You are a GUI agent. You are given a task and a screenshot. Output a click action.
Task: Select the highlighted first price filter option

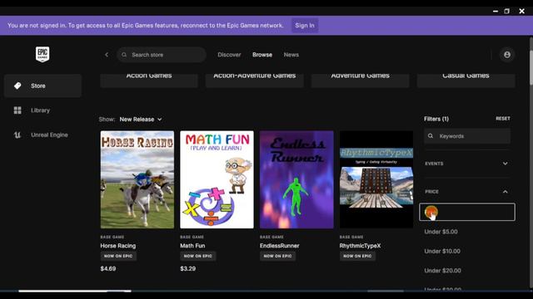tap(467, 213)
